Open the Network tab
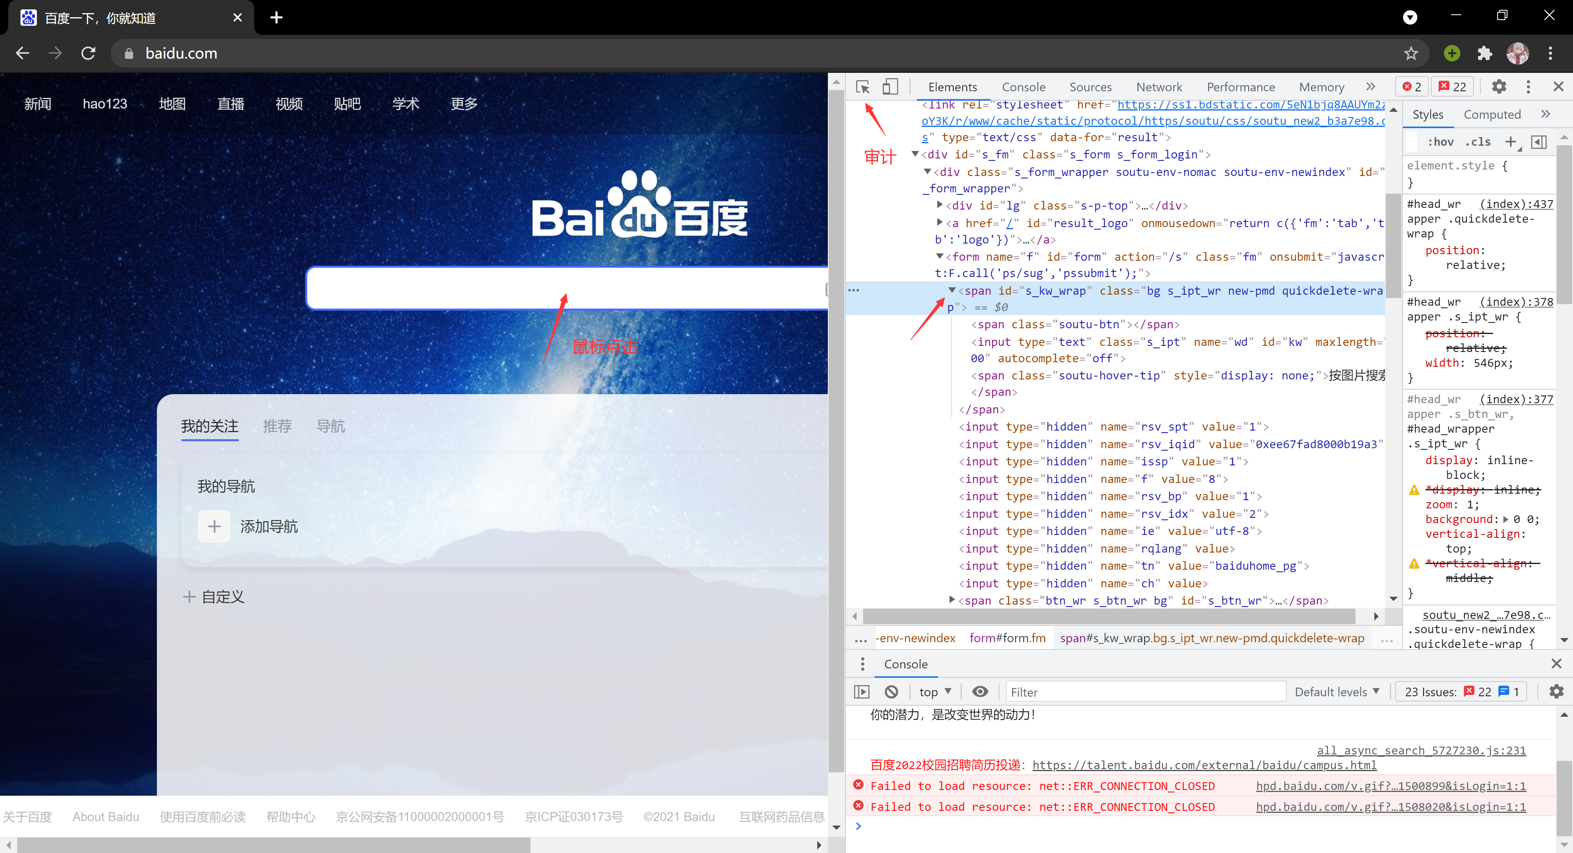 pyautogui.click(x=1159, y=87)
